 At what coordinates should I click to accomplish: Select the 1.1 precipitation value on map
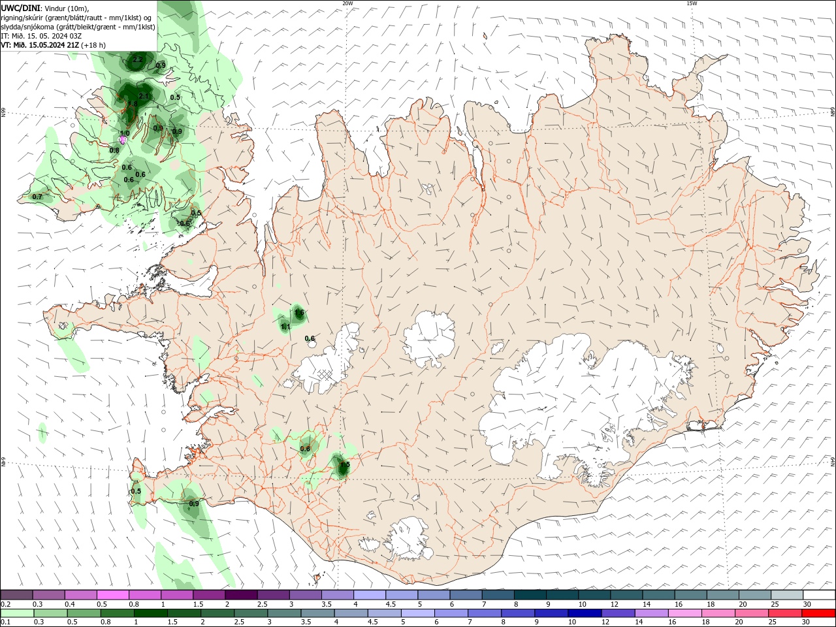click(x=285, y=327)
